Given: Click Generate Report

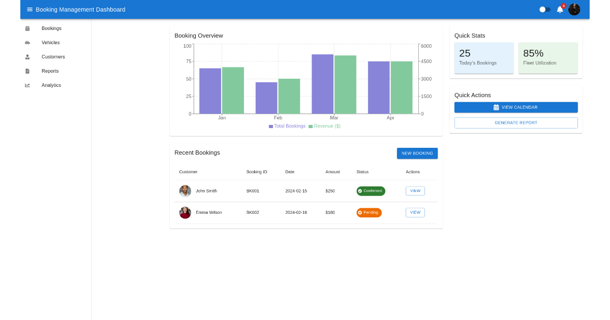Looking at the screenshot, I should coord(516,123).
